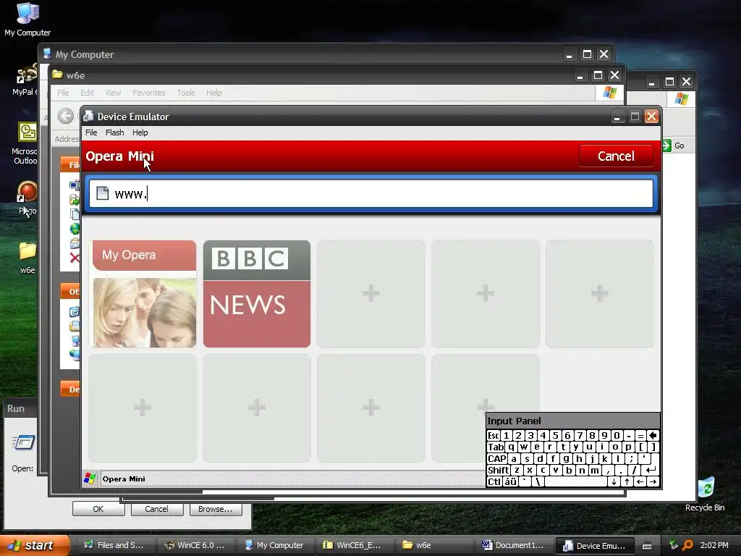Open the File menu in Device Emulator
Image resolution: width=741 pixels, height=556 pixels.
tap(91, 132)
